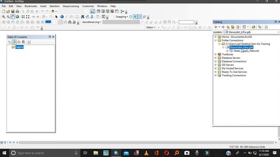Expand the GIS Servers node
The height and width of the screenshot is (157, 280).
coord(216,65)
